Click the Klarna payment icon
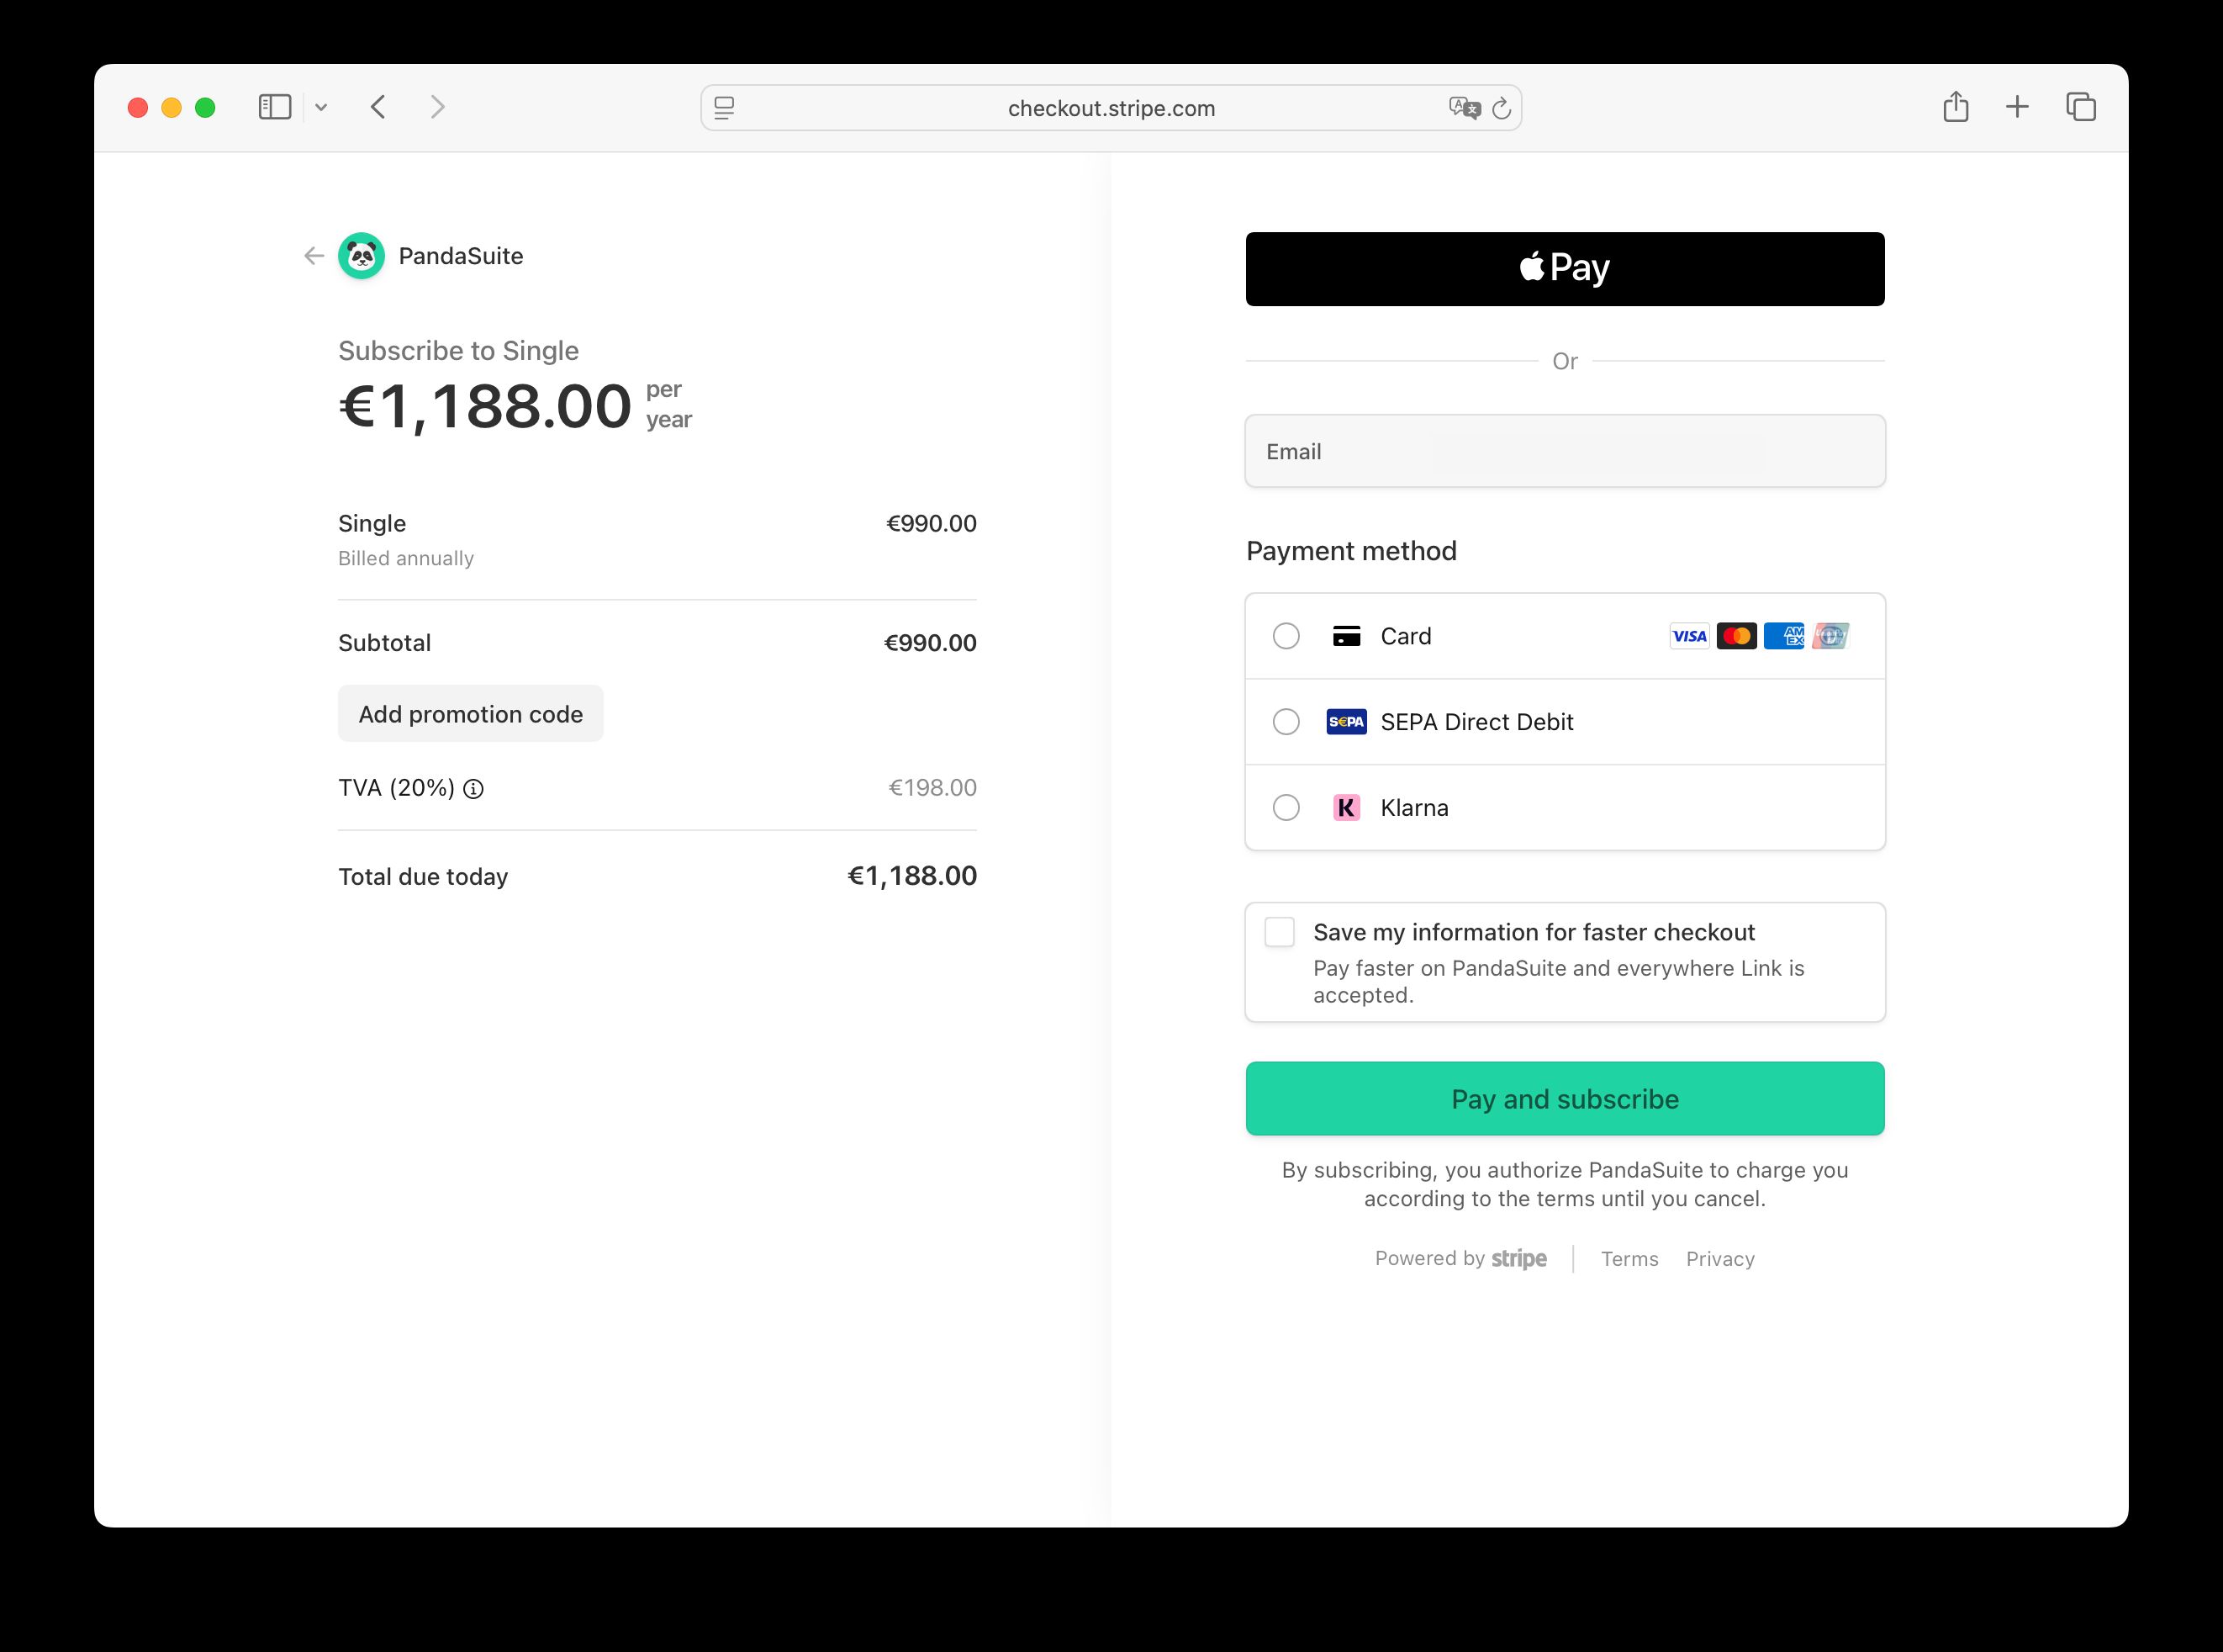 coord(1346,808)
